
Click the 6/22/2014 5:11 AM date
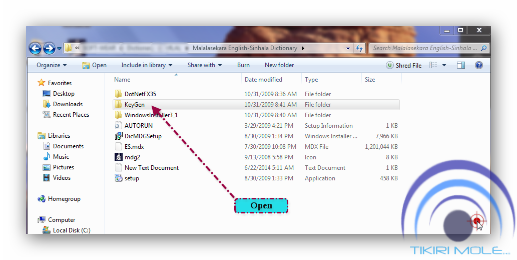coord(269,168)
